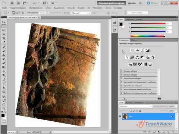Select the Horizontal Type tool
Screen dimensions: 179x134
4,84
